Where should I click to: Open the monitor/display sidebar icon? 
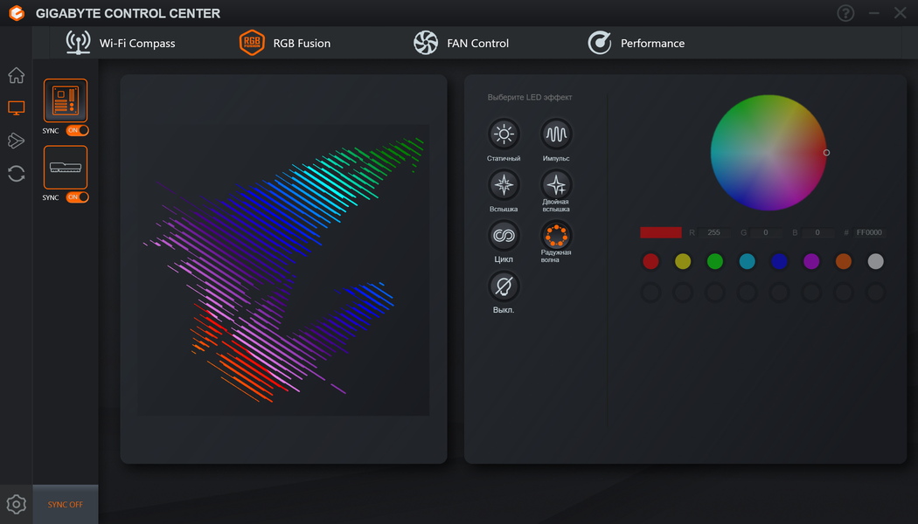(17, 108)
